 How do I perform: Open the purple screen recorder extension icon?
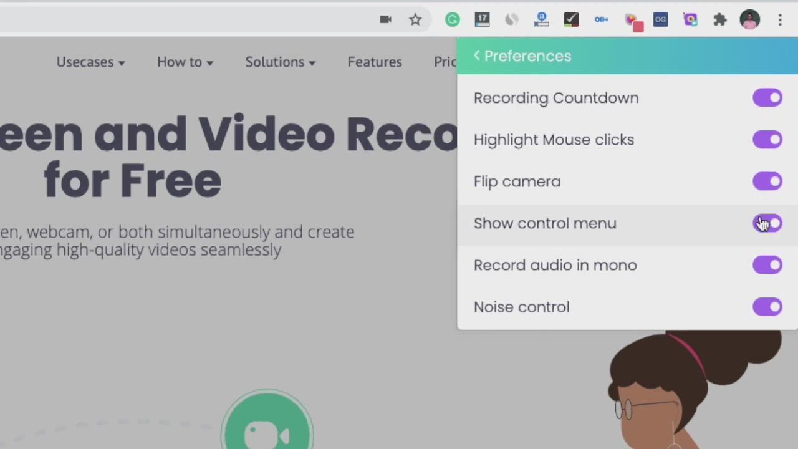click(690, 20)
